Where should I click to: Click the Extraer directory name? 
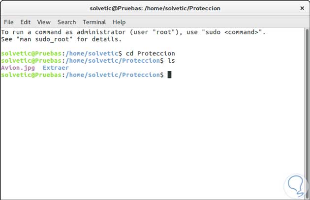click(x=56, y=67)
